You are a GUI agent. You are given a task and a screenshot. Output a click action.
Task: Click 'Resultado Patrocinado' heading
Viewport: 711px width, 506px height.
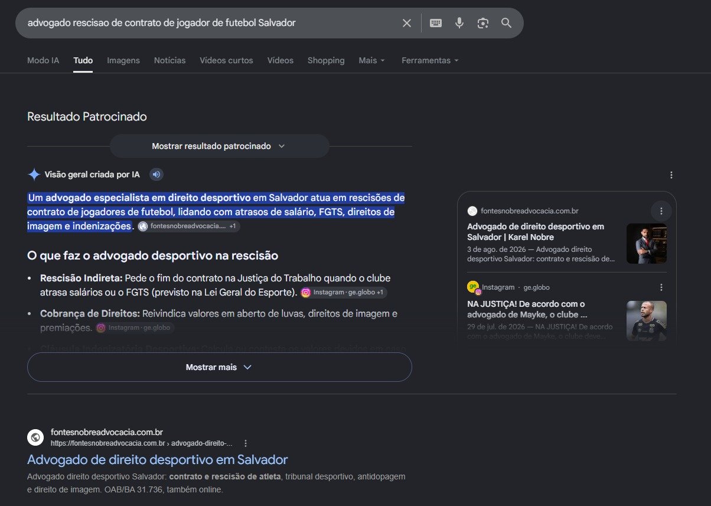(87, 116)
